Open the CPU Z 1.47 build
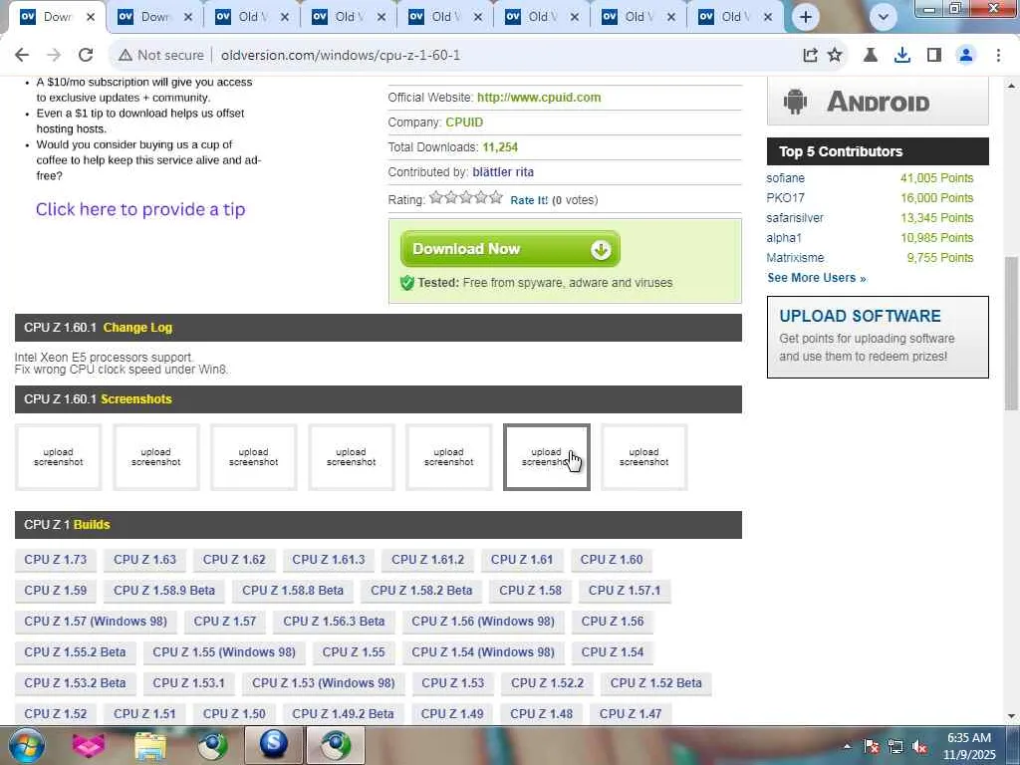Viewport: 1020px width, 765px height. (x=631, y=713)
